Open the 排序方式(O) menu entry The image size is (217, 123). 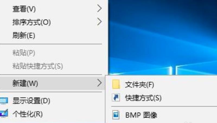click(x=52, y=22)
